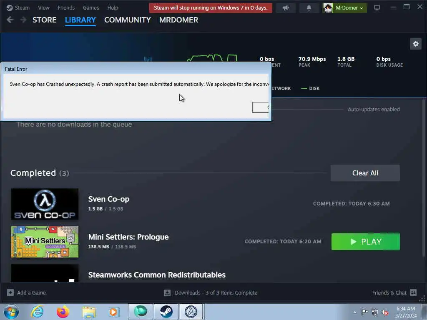
Task: Click the muted volume tray icon
Action: pos(385,312)
